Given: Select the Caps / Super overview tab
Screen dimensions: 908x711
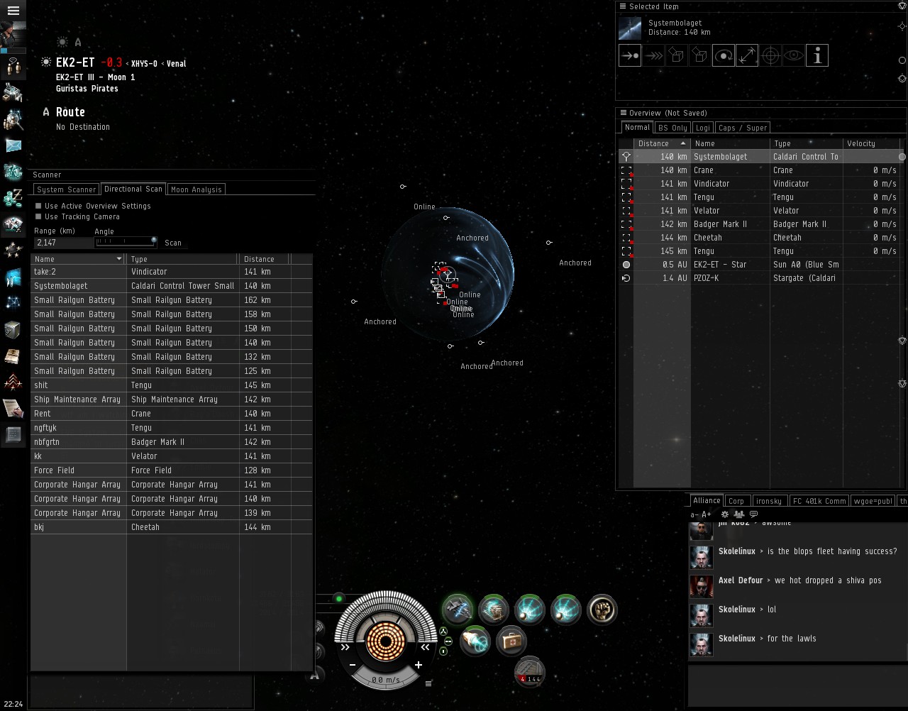Looking at the screenshot, I should pos(743,128).
